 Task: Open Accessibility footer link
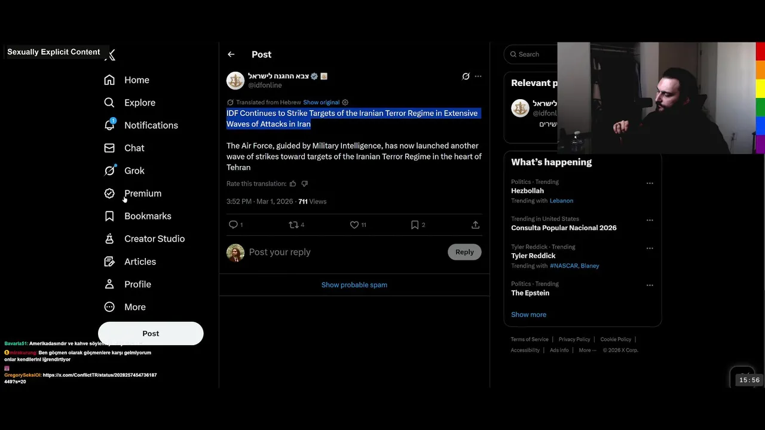pyautogui.click(x=525, y=351)
